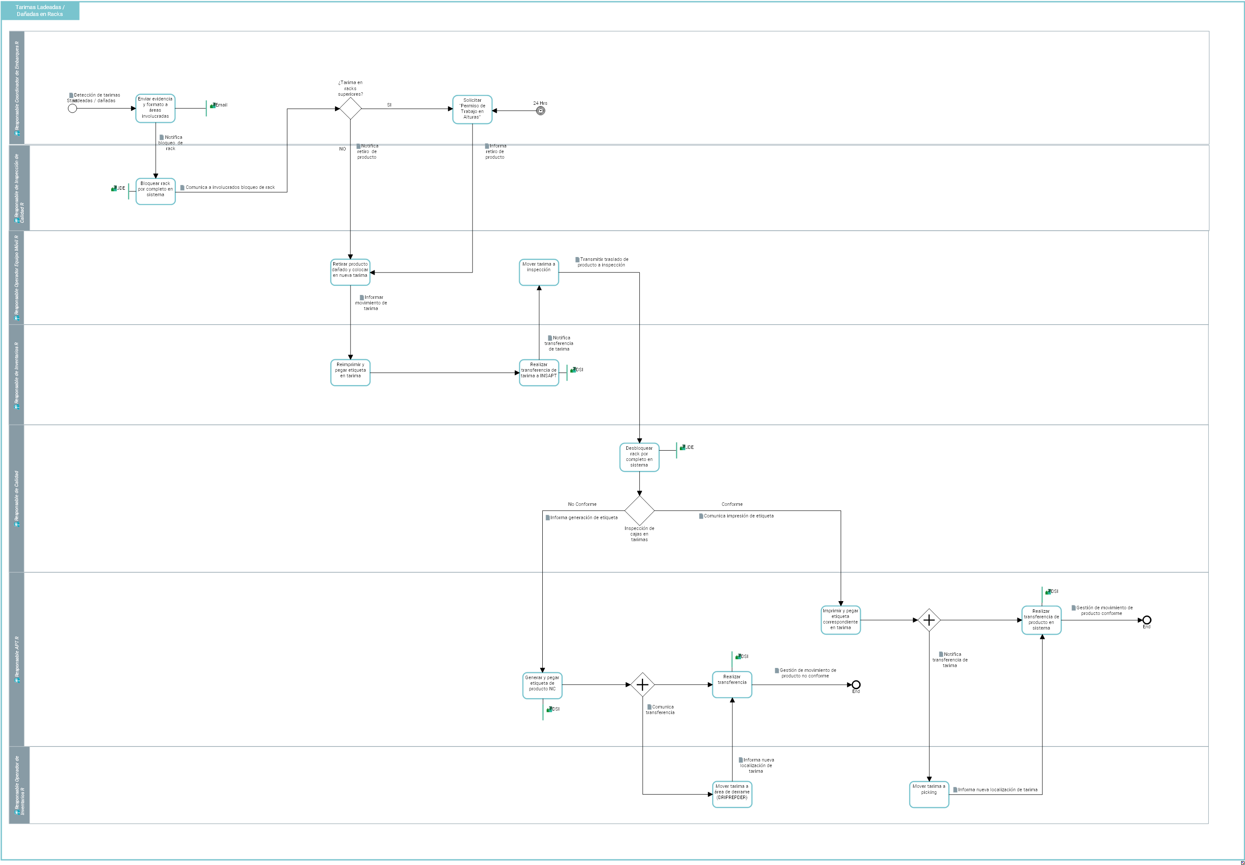Select the Mover tarima a inspección task
1245x865 pixels.
coord(539,272)
